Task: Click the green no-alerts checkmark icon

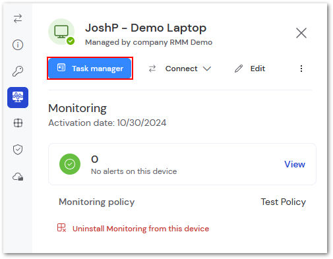Action: (70, 164)
